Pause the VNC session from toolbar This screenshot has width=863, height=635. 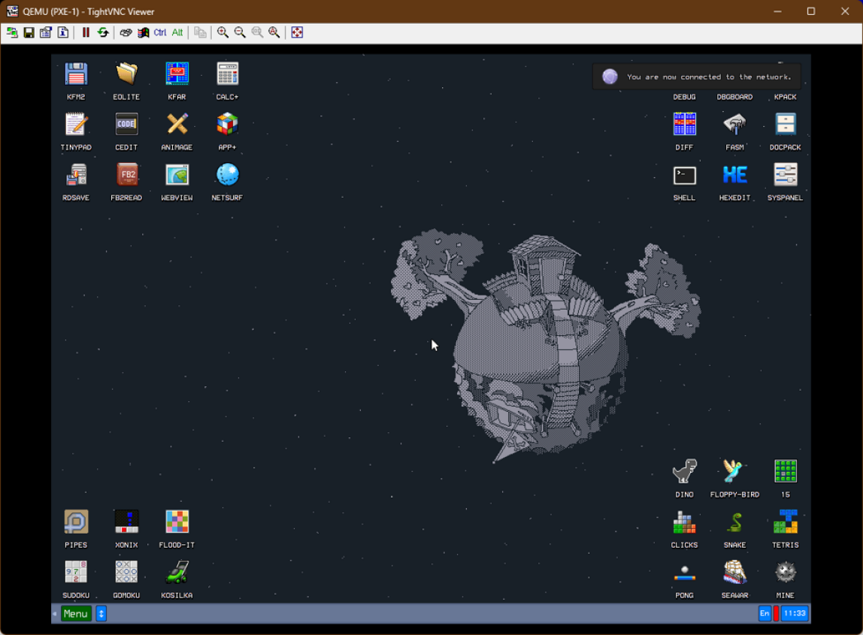coord(86,32)
